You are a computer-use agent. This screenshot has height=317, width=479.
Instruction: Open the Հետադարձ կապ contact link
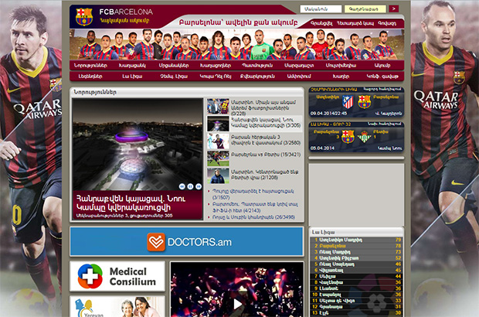pyautogui.click(x=355, y=23)
